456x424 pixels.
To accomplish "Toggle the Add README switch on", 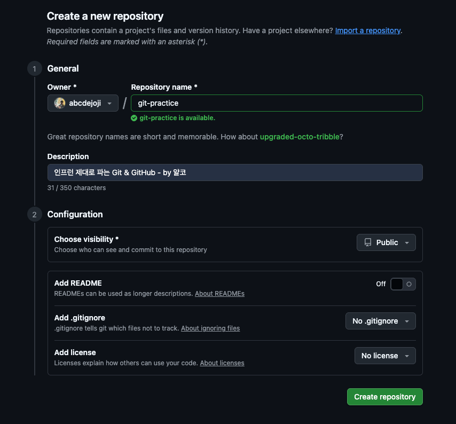I will pos(403,284).
